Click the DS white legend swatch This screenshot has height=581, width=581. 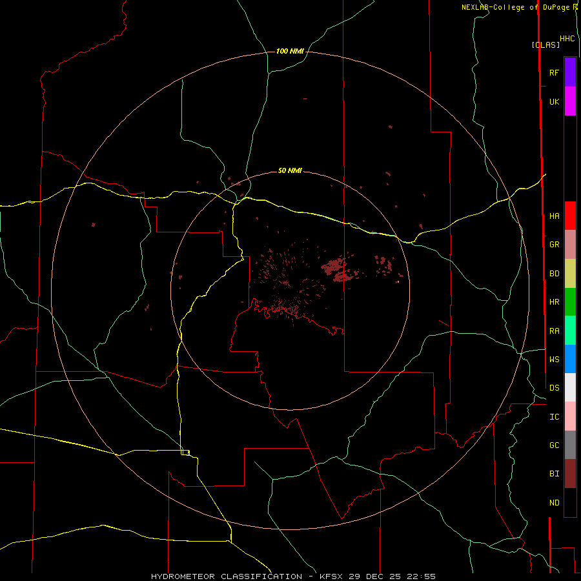click(570, 387)
